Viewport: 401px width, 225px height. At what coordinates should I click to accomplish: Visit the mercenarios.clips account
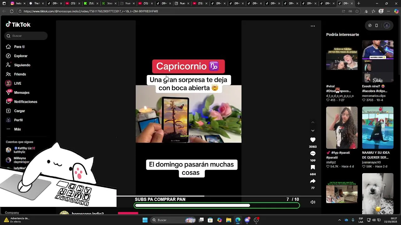coord(374,96)
